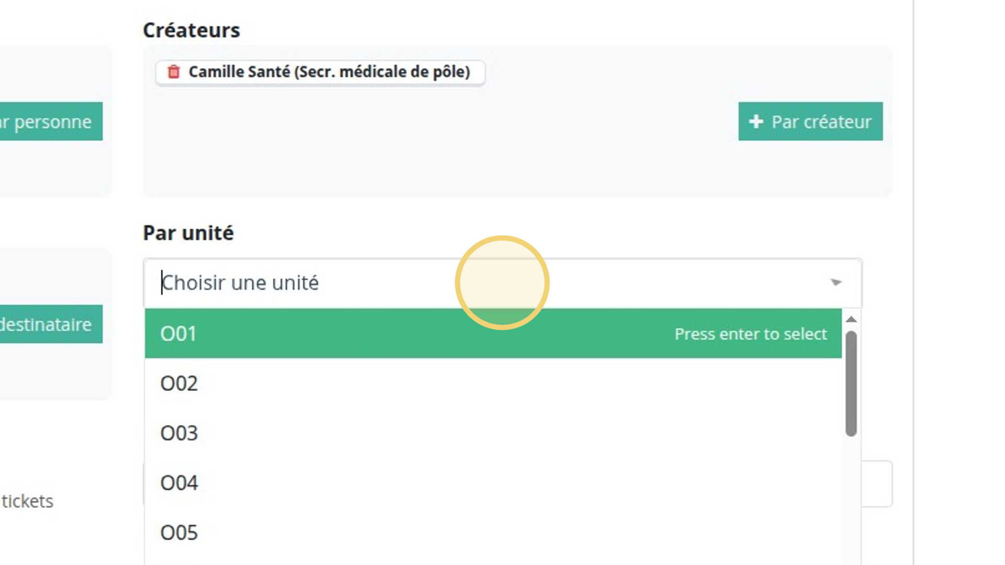The image size is (1005, 565).
Task: Select unit O05 in the list
Action: click(493, 533)
